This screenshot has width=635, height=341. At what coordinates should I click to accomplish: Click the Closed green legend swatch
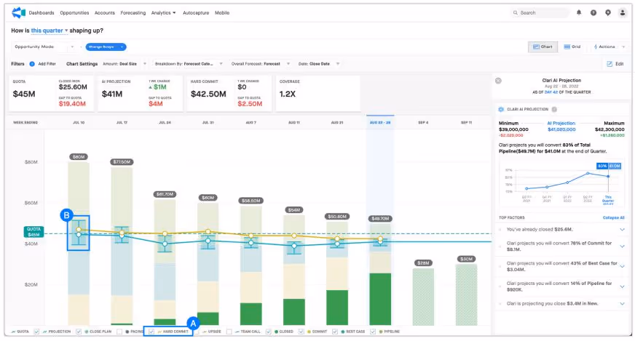(276, 332)
